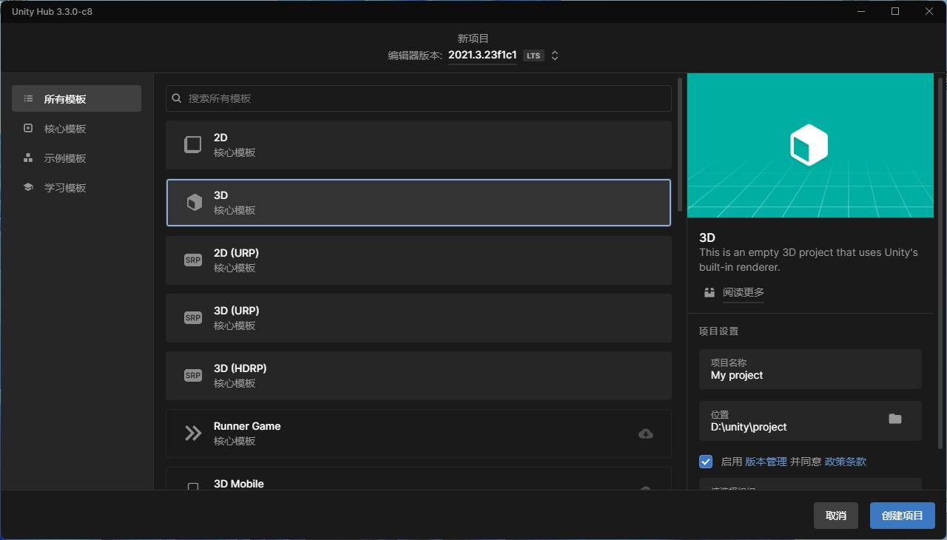The height and width of the screenshot is (540, 947).
Task: Open the 政策条款 link
Action: click(846, 462)
